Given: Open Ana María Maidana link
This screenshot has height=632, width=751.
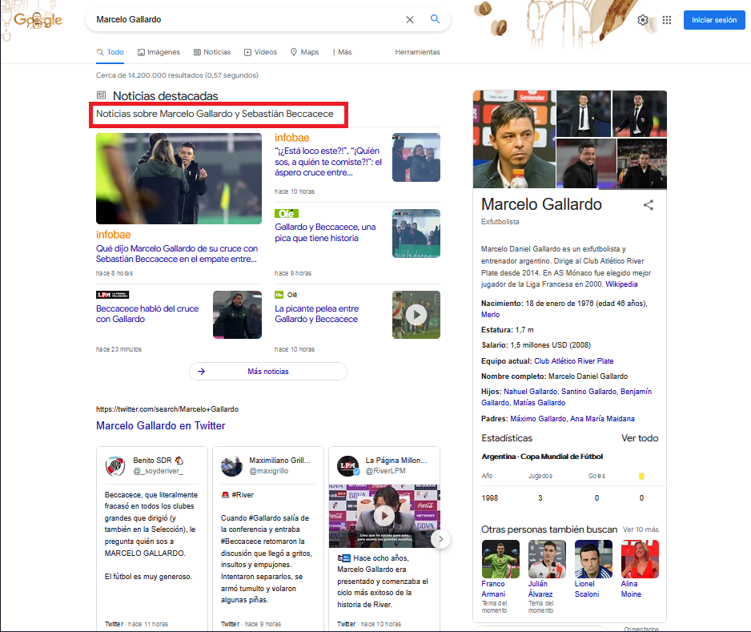Looking at the screenshot, I should point(602,419).
